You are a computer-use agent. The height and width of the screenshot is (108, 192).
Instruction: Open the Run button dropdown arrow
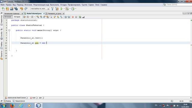(x=64, y=9)
